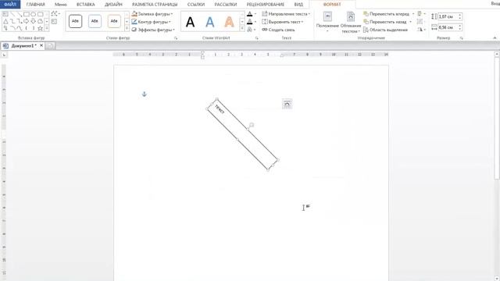Expand the shapes gallery more arrow
Image resolution: width=500 pixels, height=281 pixels.
(47, 28)
